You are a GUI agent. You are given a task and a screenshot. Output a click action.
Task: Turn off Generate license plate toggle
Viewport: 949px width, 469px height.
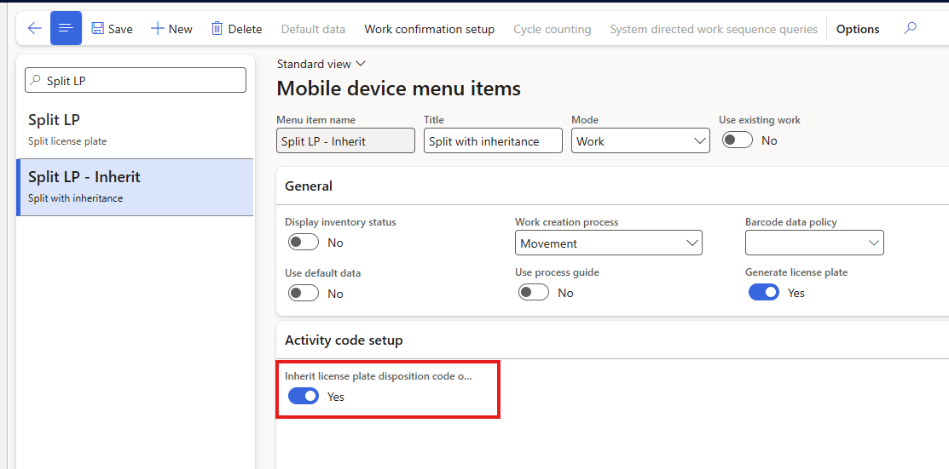764,292
